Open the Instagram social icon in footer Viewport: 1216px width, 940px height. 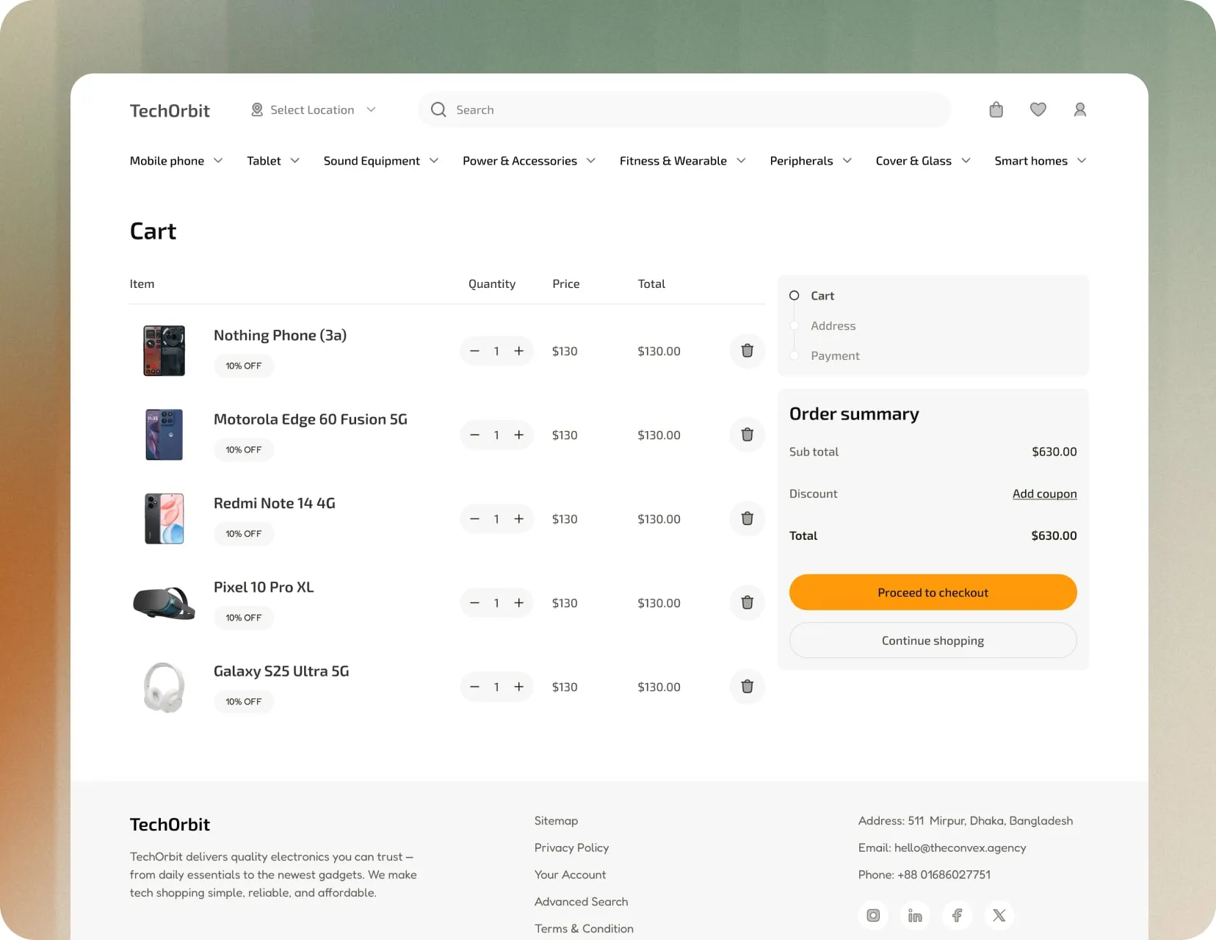(x=873, y=916)
